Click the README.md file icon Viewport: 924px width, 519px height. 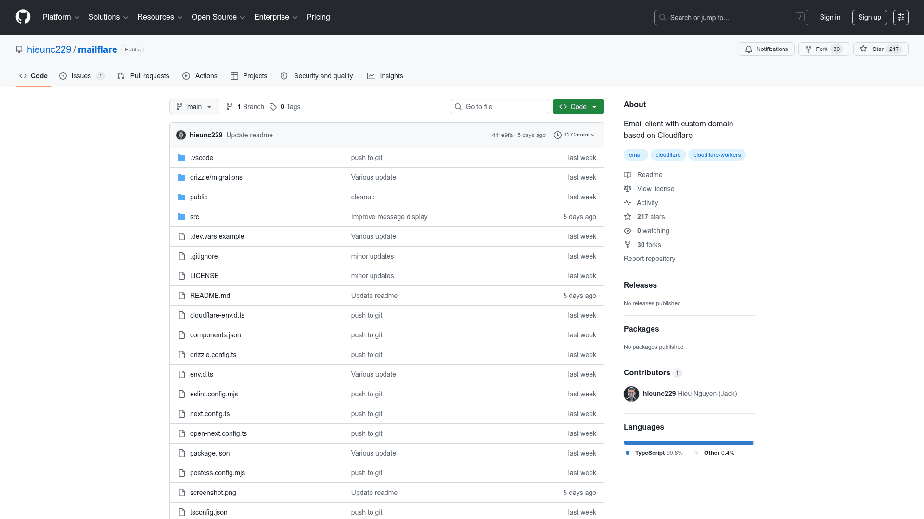[181, 296]
